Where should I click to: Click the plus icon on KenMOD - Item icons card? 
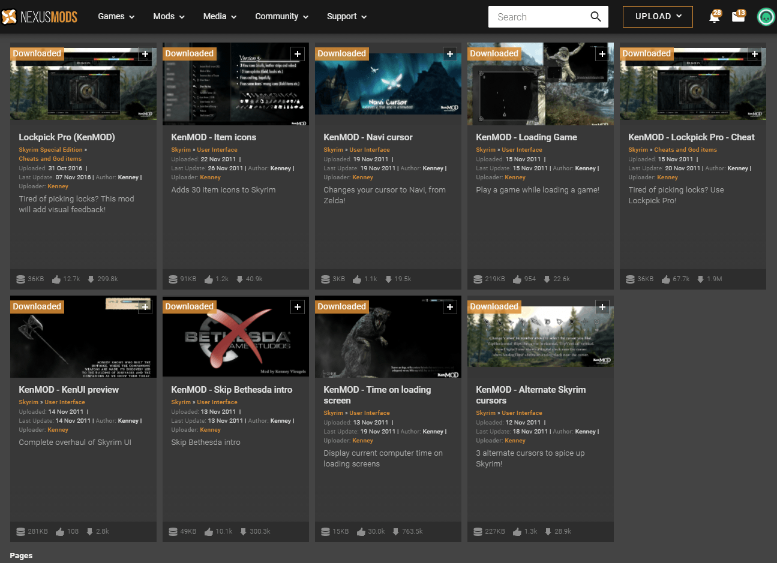(298, 54)
